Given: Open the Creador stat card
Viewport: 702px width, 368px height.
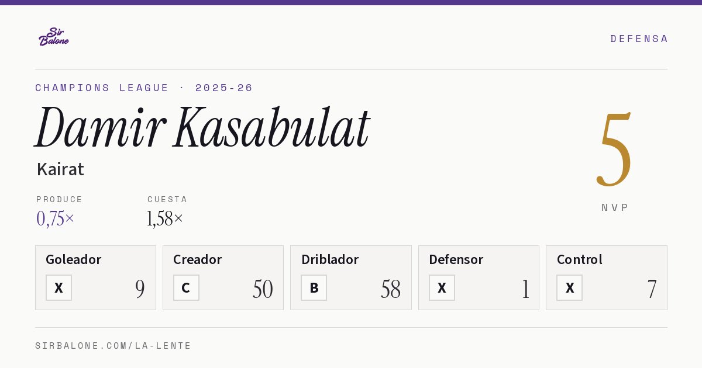Looking at the screenshot, I should [223, 277].
